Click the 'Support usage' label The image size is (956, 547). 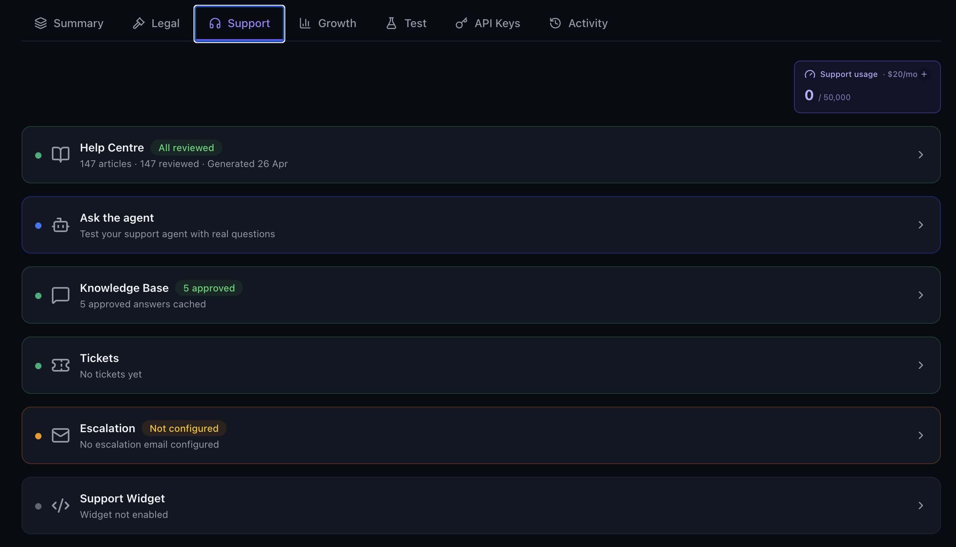click(x=849, y=74)
